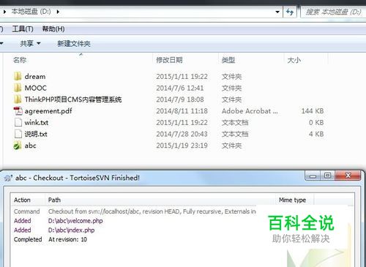The height and width of the screenshot is (267, 366).
Task: Select the wink.txt file icon
Action: point(18,122)
